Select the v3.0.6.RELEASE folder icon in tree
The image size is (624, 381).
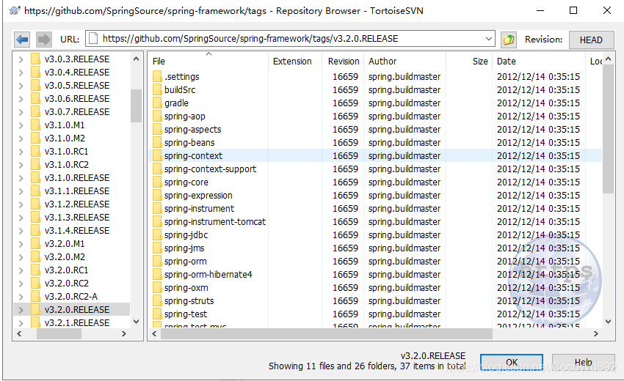coord(35,98)
